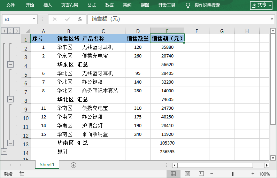The height and width of the screenshot is (178, 277).
Task: Click the zoom out minus button
Action: click(212, 174)
